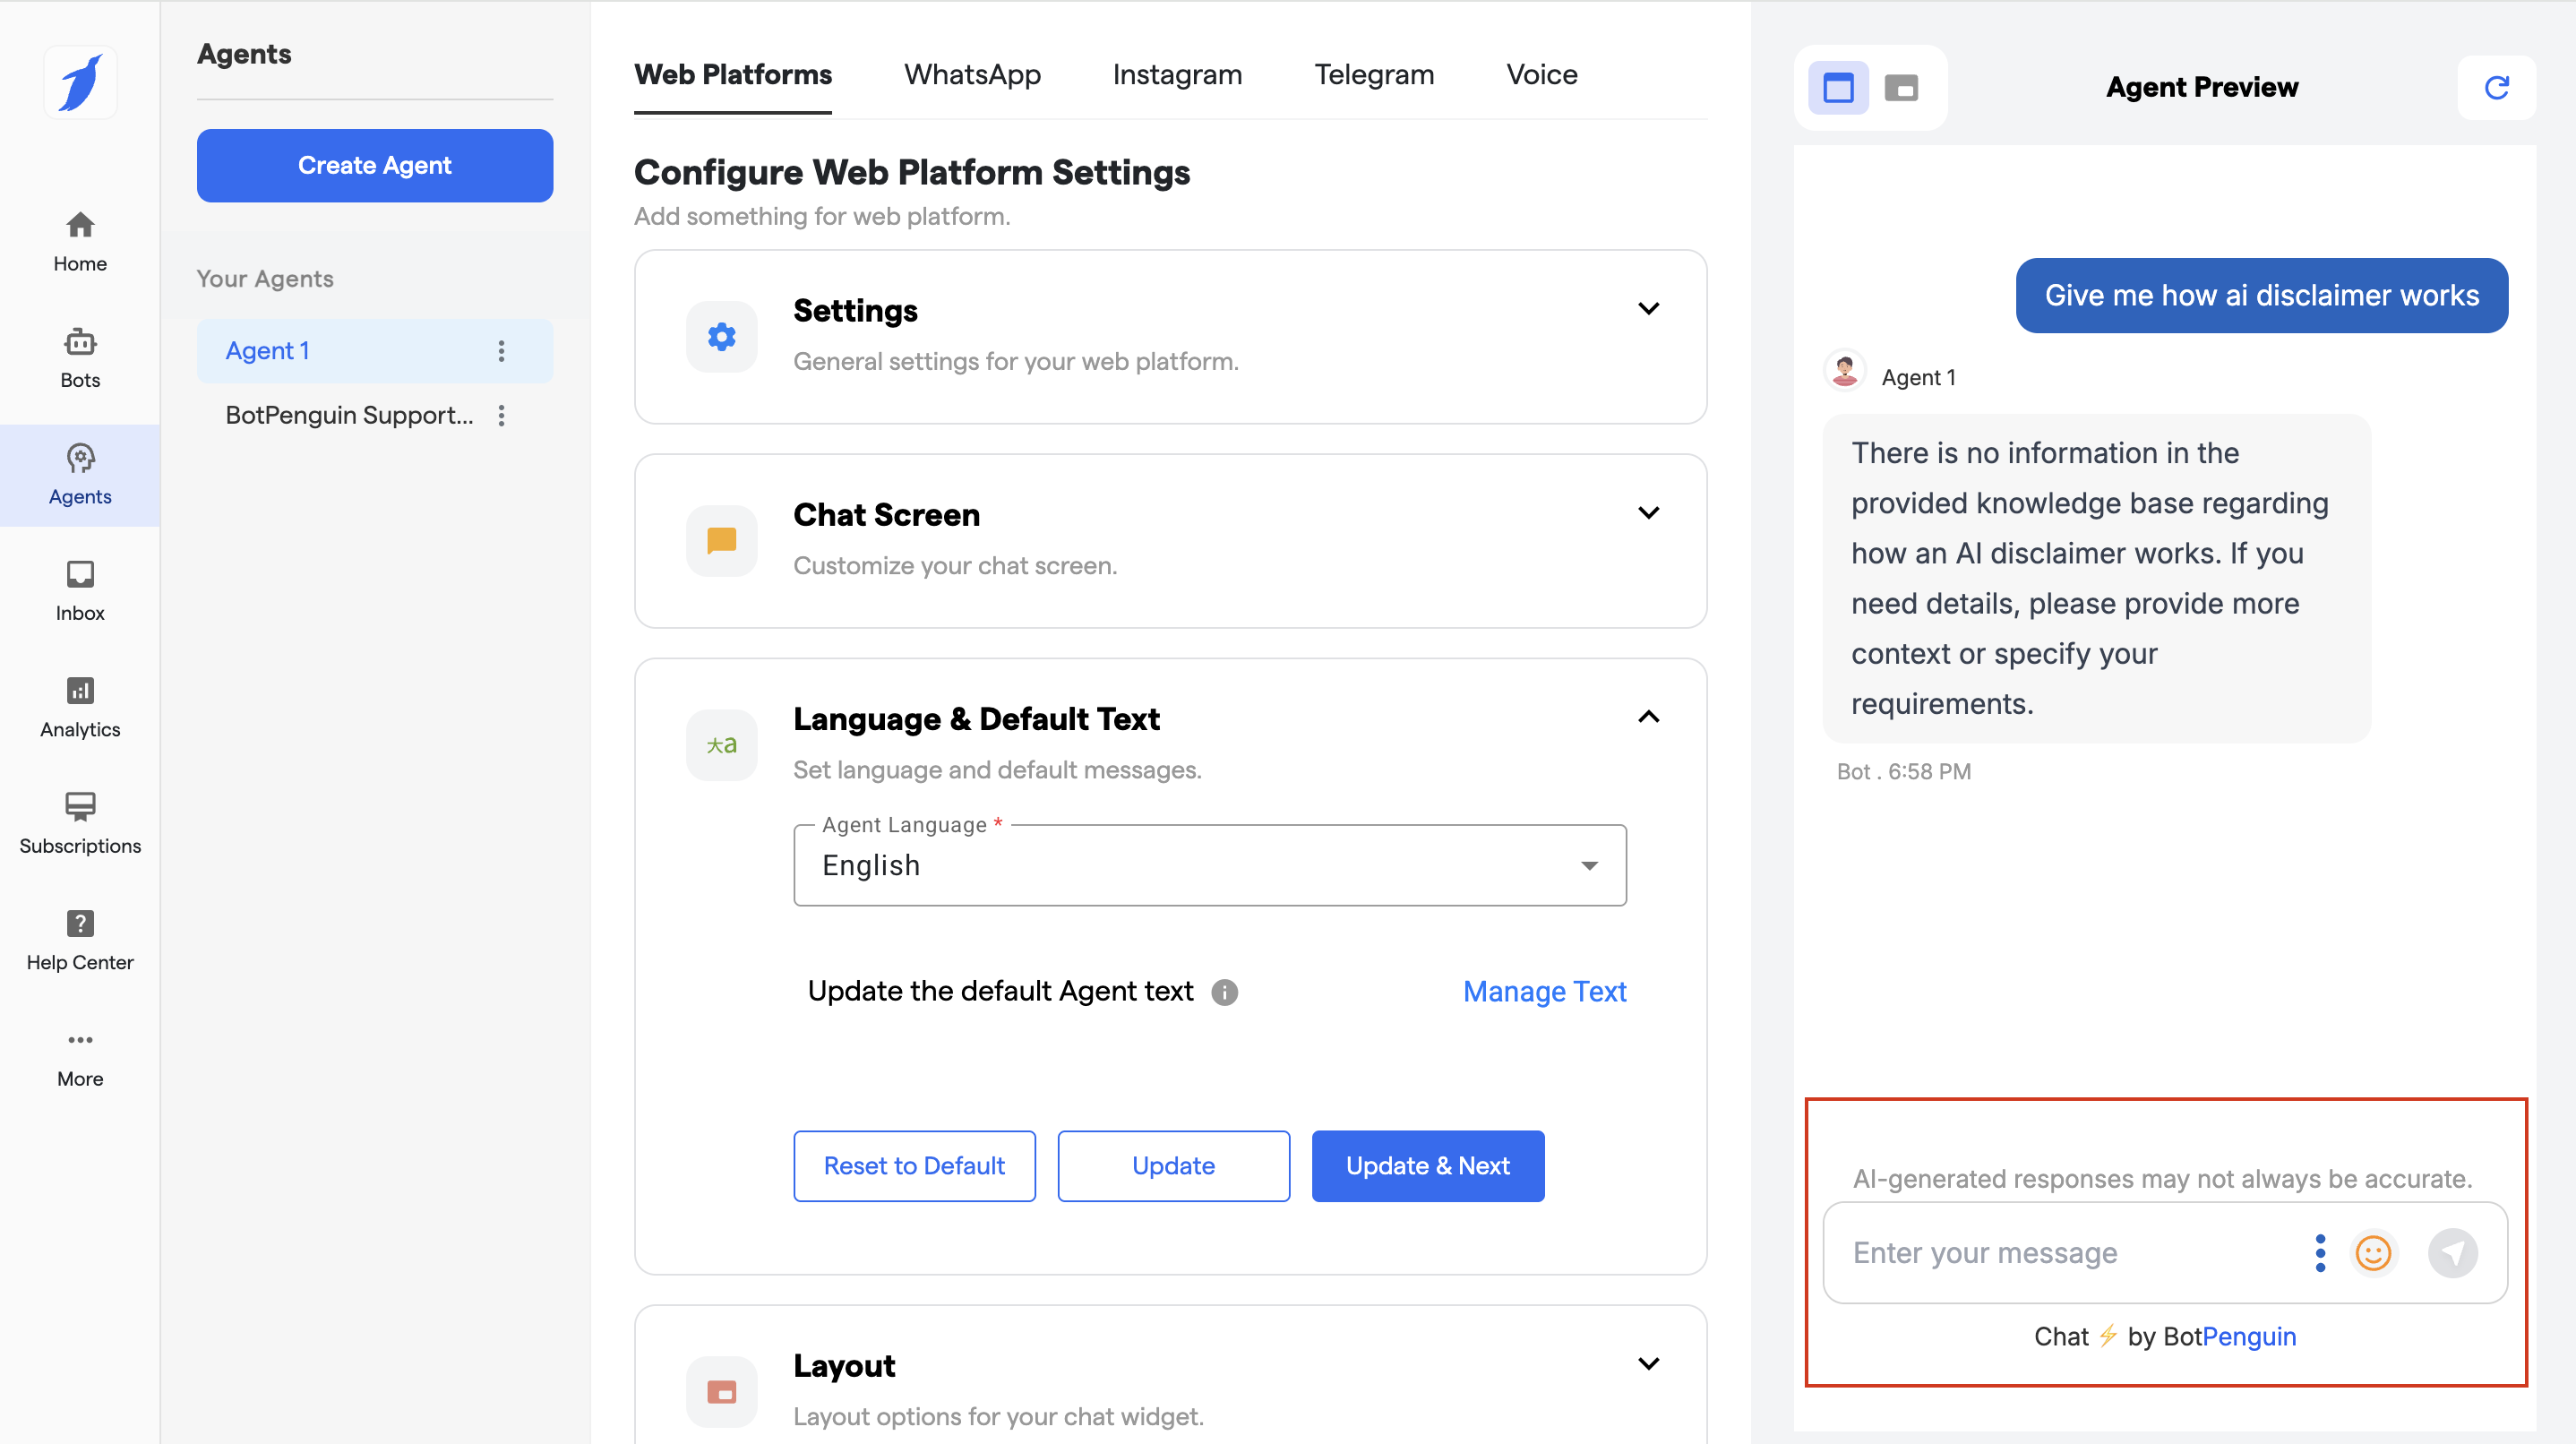Switch preview to widget view mode
The image size is (2576, 1444).
point(1901,88)
